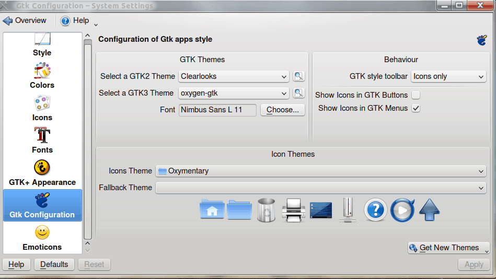Click the sidebar scrollbar bottom down arrow
The height and width of the screenshot is (279, 496).
(88, 251)
